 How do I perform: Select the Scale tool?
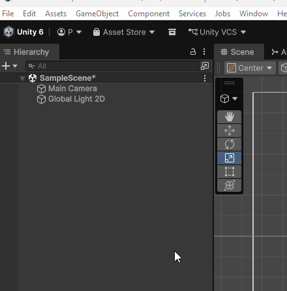(x=229, y=158)
